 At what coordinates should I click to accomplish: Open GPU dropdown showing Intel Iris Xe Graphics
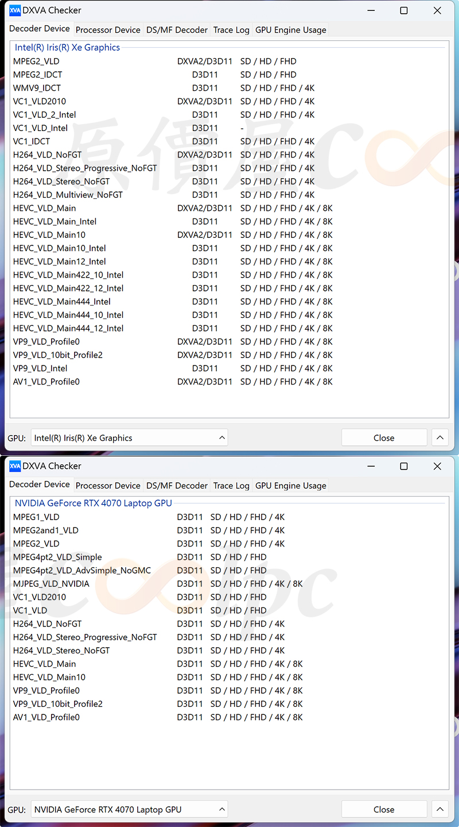pos(130,438)
